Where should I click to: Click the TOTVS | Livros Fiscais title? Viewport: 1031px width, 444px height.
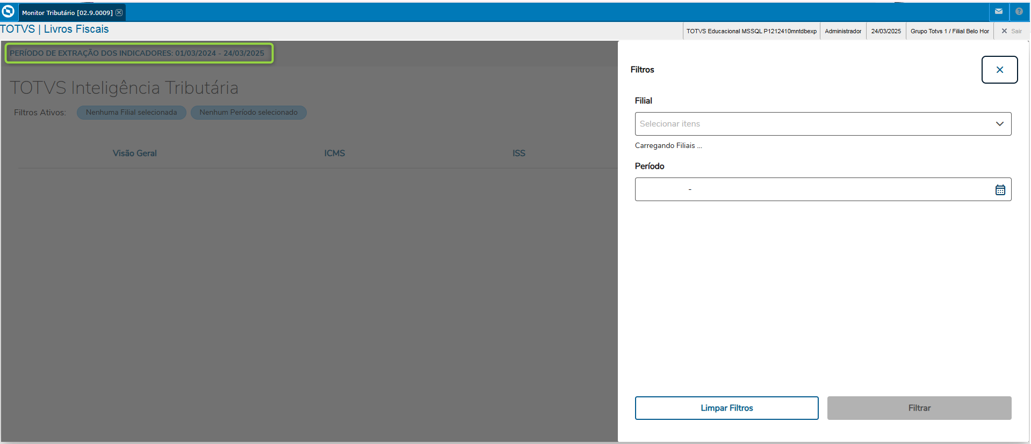[54, 29]
